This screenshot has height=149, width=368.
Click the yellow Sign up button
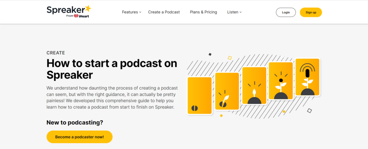(311, 12)
